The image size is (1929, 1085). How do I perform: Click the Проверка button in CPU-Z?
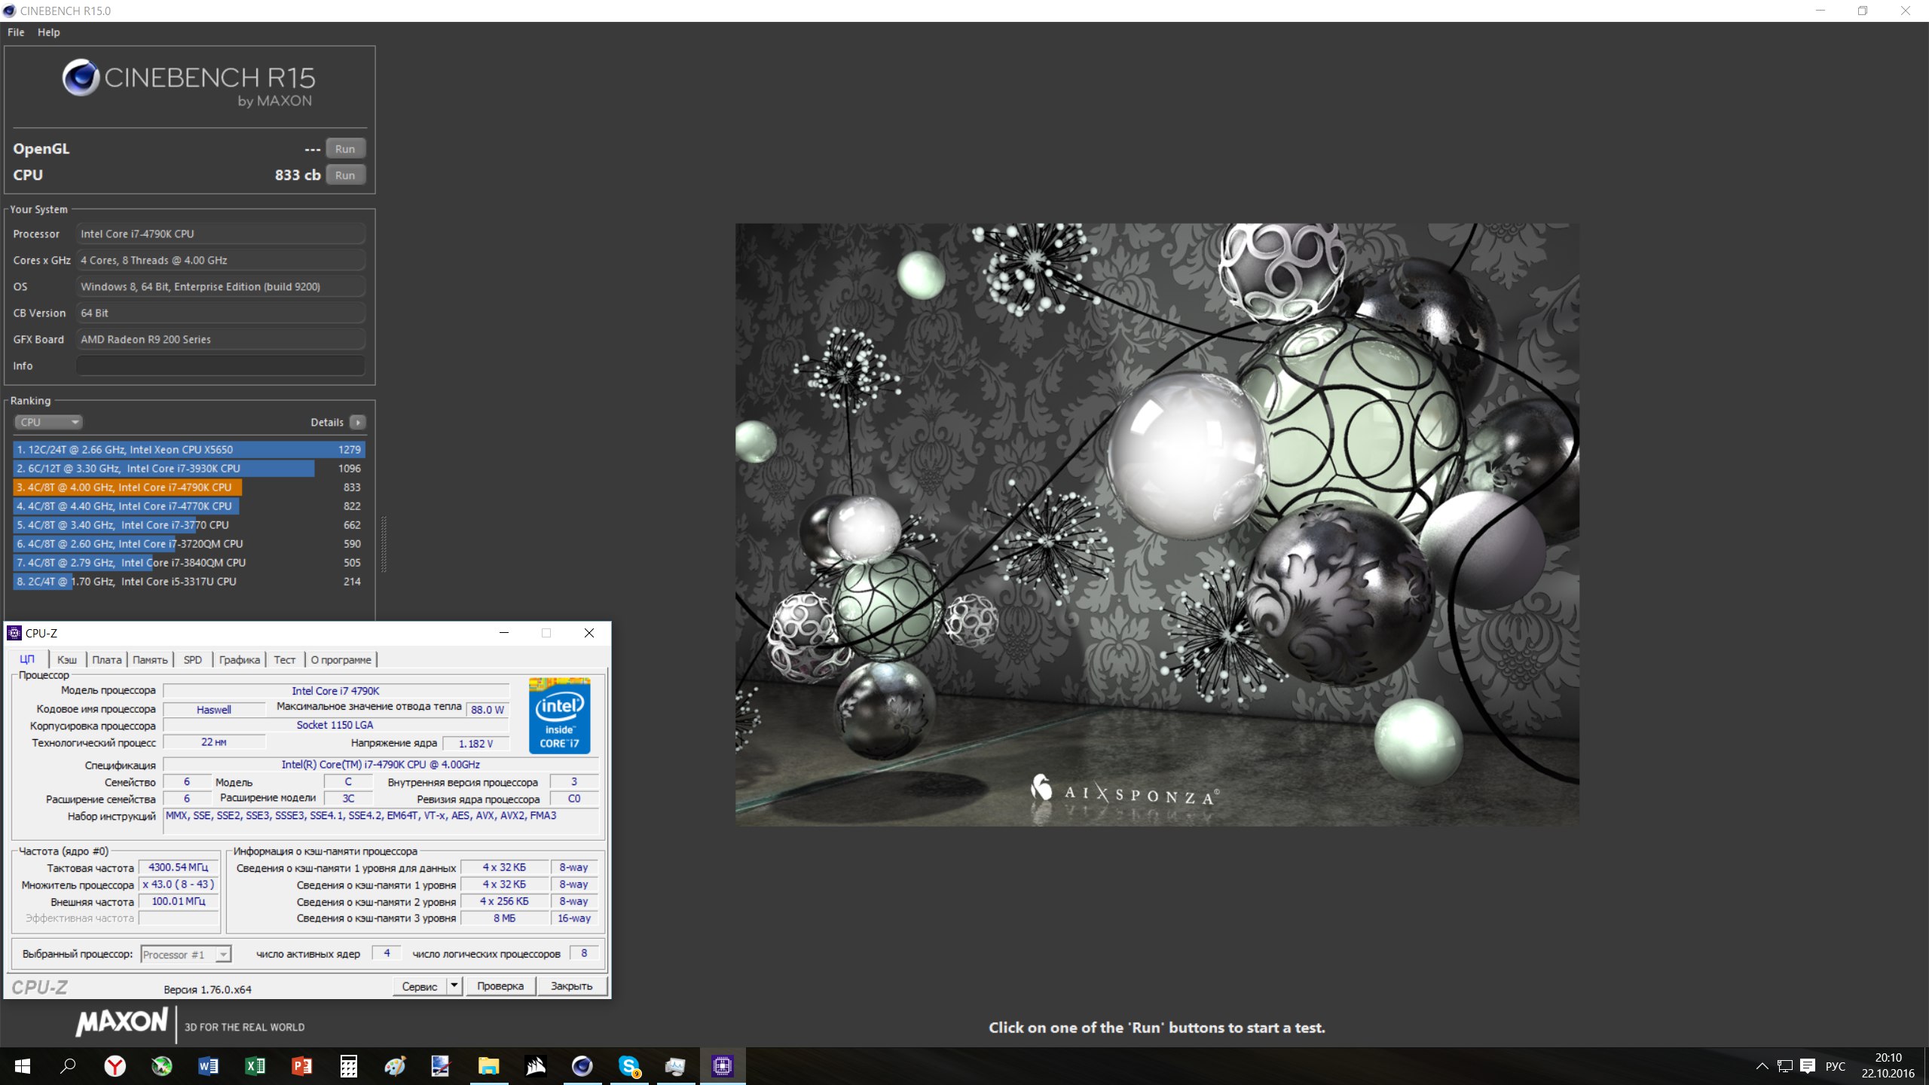pos(500,986)
